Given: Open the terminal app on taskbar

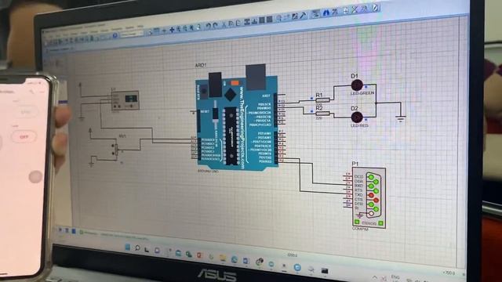Looking at the screenshot, I should pyautogui.click(x=324, y=271).
